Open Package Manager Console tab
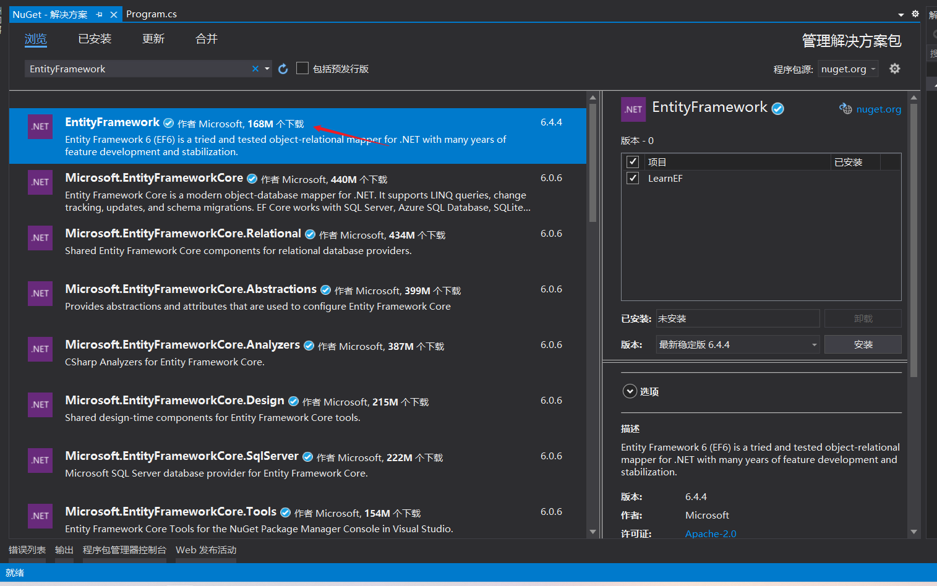 click(124, 550)
